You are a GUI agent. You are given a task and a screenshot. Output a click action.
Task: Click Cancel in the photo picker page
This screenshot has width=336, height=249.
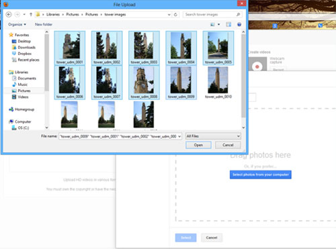click(x=212, y=238)
